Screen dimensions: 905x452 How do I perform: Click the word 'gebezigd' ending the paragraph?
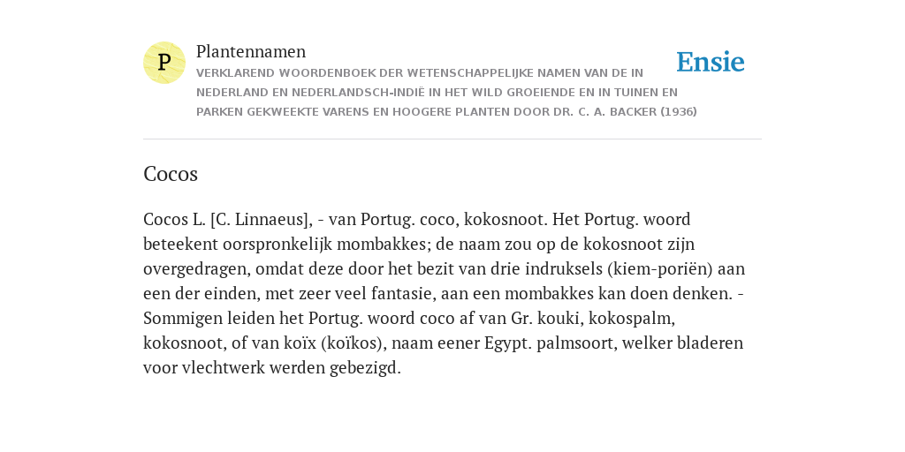pyautogui.click(x=365, y=368)
